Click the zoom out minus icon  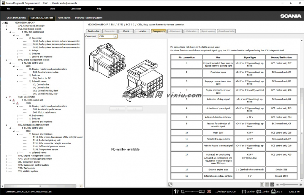click(277, 185)
